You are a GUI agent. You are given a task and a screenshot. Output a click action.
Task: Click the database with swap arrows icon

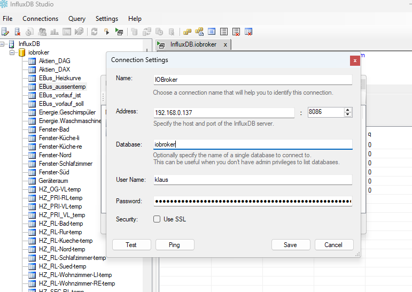tap(146, 32)
